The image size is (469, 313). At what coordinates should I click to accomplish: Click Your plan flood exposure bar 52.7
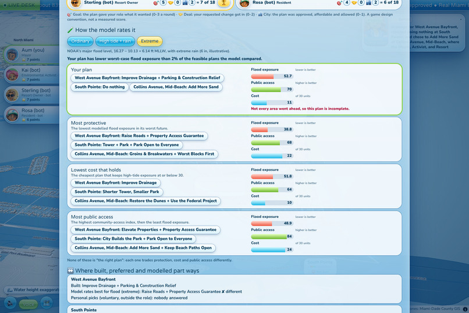click(272, 76)
